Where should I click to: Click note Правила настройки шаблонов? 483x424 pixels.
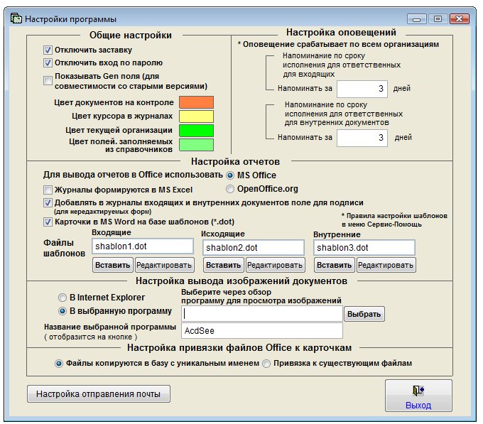pos(394,220)
